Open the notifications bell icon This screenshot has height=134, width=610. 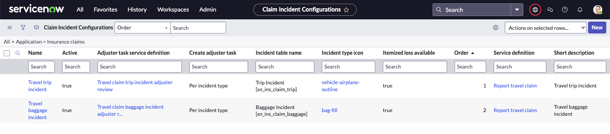click(579, 10)
